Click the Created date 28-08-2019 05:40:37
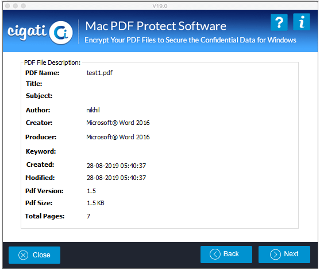This screenshot has width=320, height=270. click(116, 166)
